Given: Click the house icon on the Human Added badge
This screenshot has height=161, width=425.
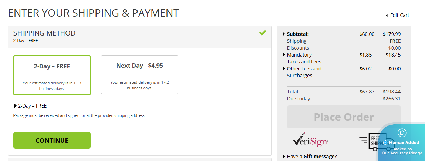Looking at the screenshot, I should (x=402, y=133).
